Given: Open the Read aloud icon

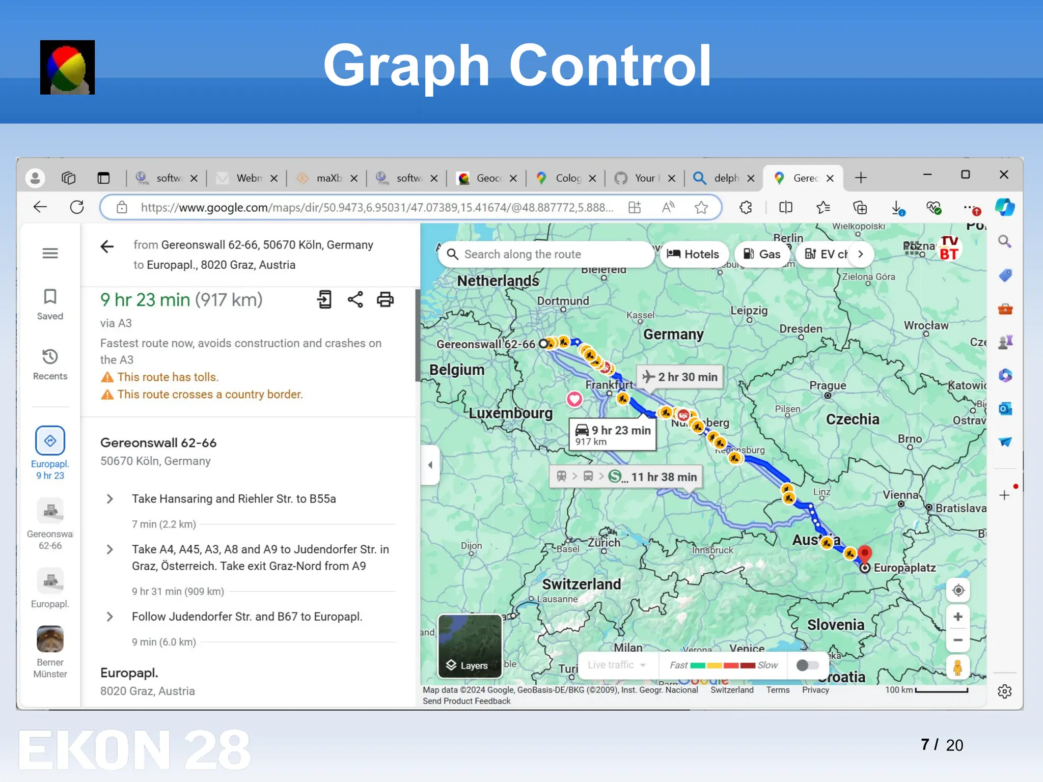Looking at the screenshot, I should click(668, 207).
